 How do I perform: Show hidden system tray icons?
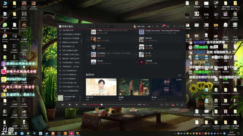pos(175,133)
